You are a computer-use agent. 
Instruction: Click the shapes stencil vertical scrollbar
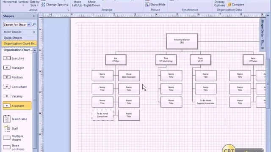pyautogui.click(x=35, y=100)
